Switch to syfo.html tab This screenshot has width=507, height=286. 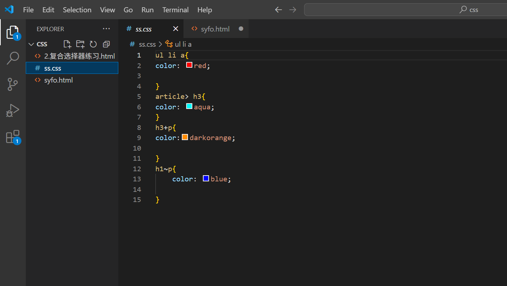click(215, 29)
